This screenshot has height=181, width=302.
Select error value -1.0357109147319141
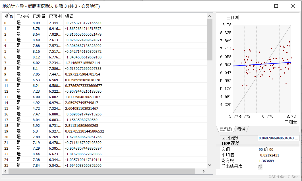pyautogui.click(x=83, y=160)
